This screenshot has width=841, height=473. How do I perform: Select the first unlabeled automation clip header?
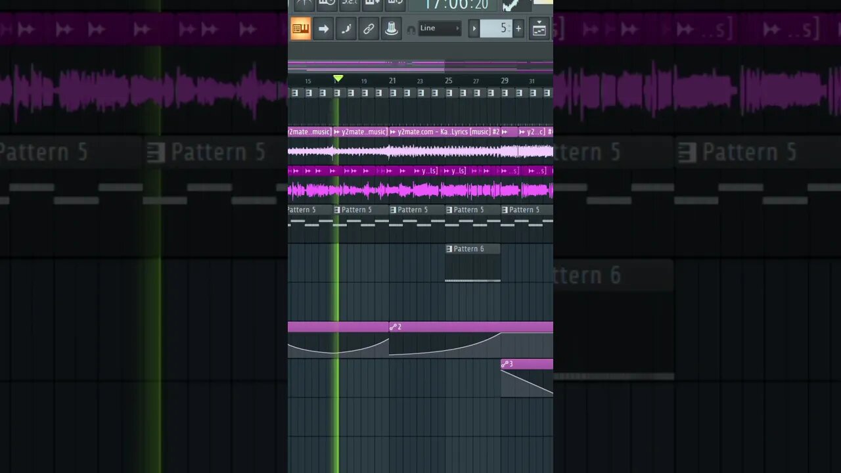click(x=338, y=327)
